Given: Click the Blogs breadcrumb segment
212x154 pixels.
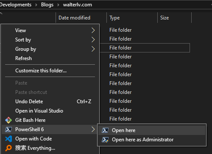Looking at the screenshot, I should point(47,5).
